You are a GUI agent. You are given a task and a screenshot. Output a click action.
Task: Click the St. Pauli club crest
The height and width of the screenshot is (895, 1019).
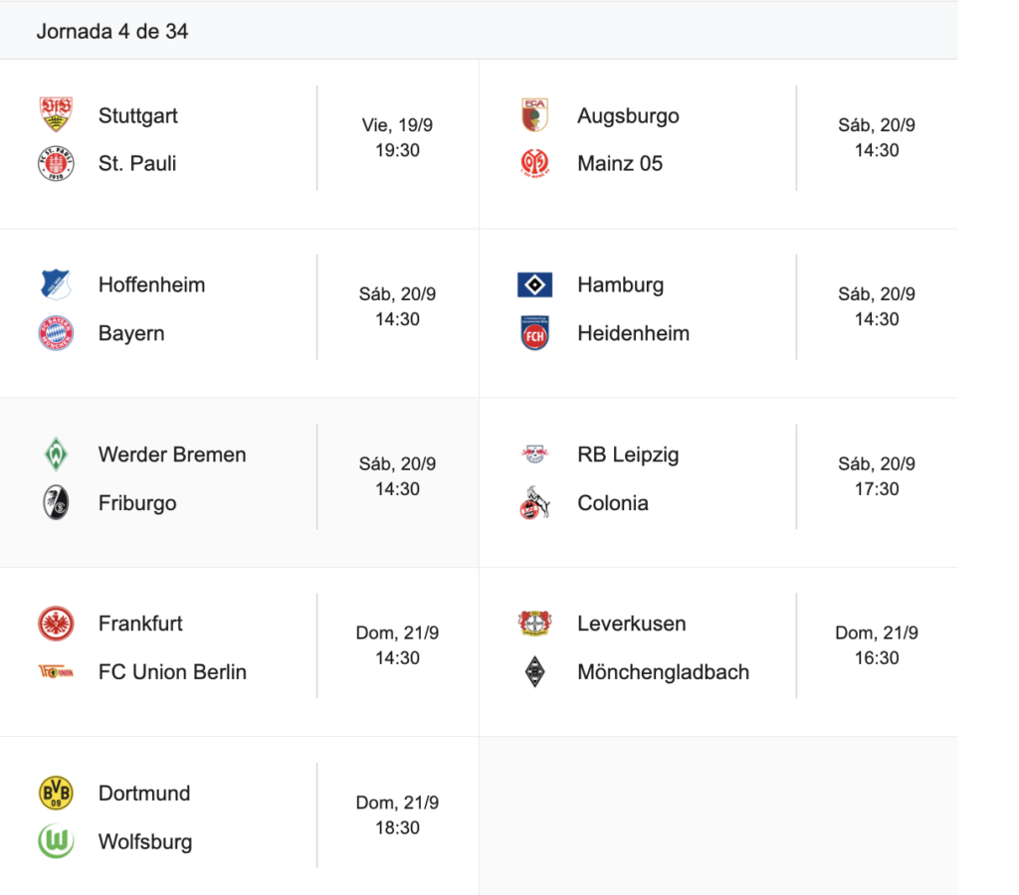pyautogui.click(x=56, y=163)
